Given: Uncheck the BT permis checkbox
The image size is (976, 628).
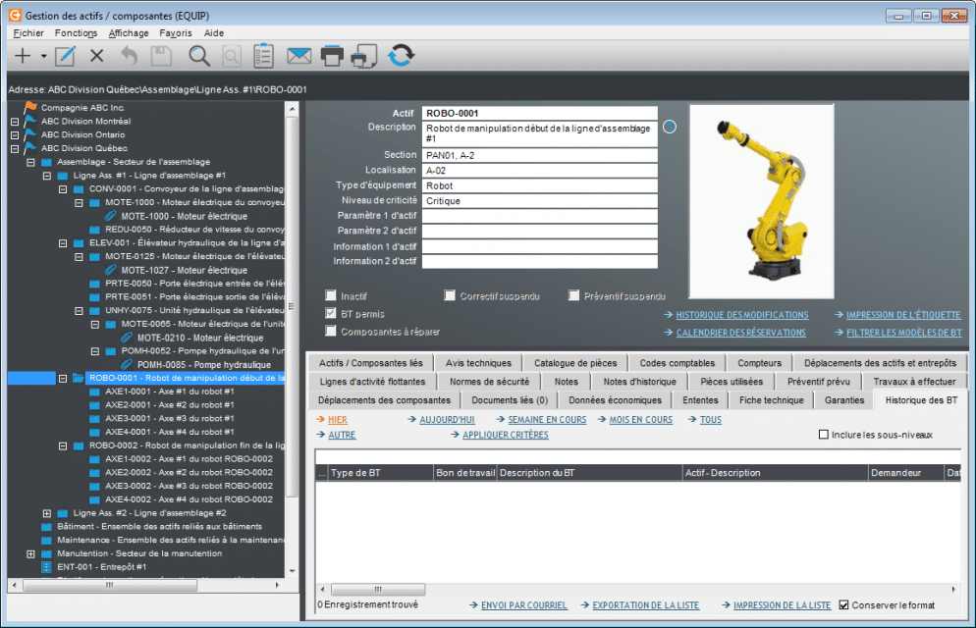Looking at the screenshot, I should [331, 314].
